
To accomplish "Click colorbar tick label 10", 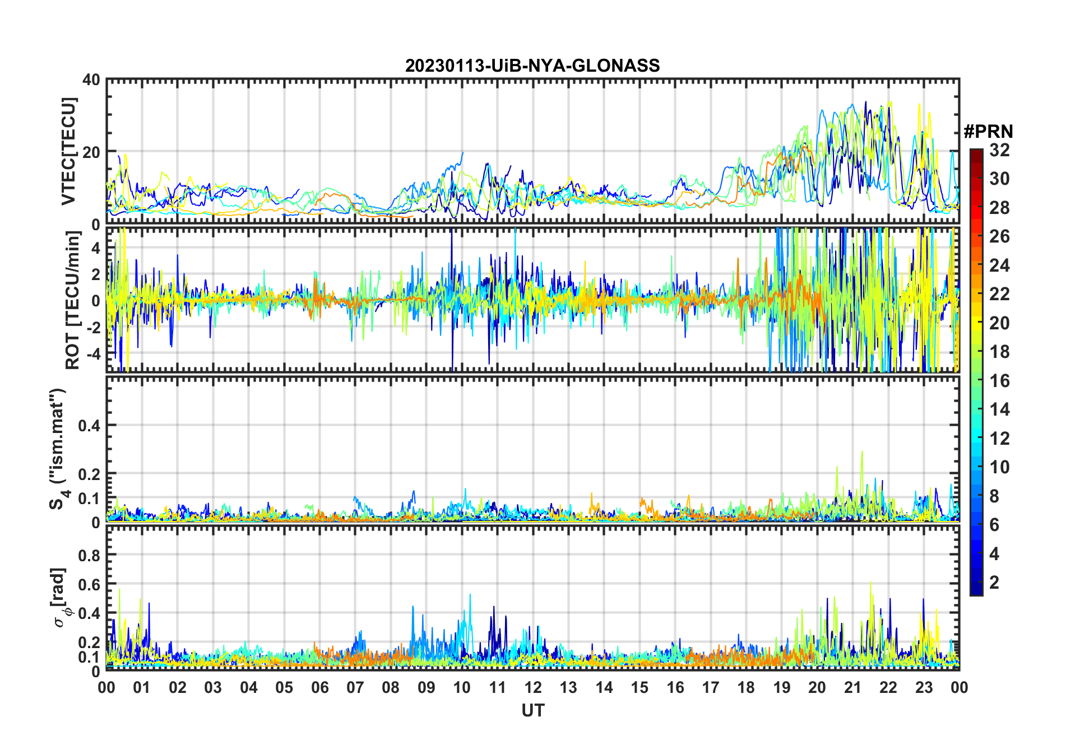I will click(x=999, y=467).
